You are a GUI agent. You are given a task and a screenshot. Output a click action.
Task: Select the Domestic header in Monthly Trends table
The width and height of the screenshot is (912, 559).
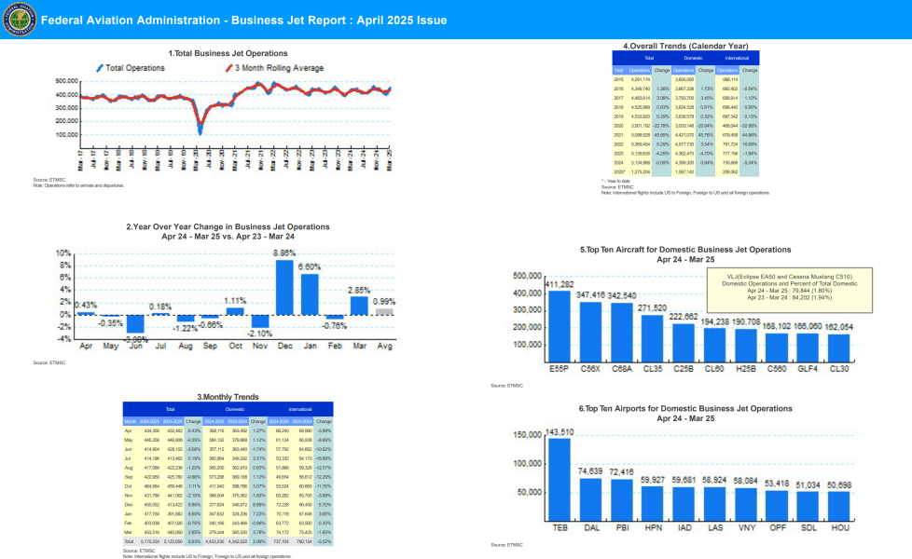pos(234,409)
